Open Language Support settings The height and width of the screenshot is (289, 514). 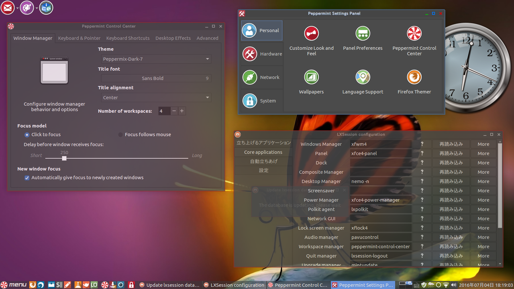(x=363, y=82)
